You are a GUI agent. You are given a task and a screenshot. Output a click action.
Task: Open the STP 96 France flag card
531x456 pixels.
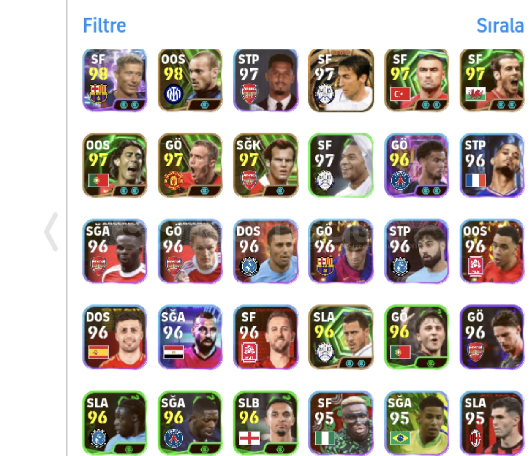[x=492, y=166]
